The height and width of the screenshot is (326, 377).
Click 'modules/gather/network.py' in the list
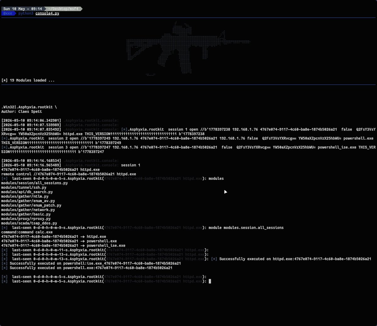[28, 210]
